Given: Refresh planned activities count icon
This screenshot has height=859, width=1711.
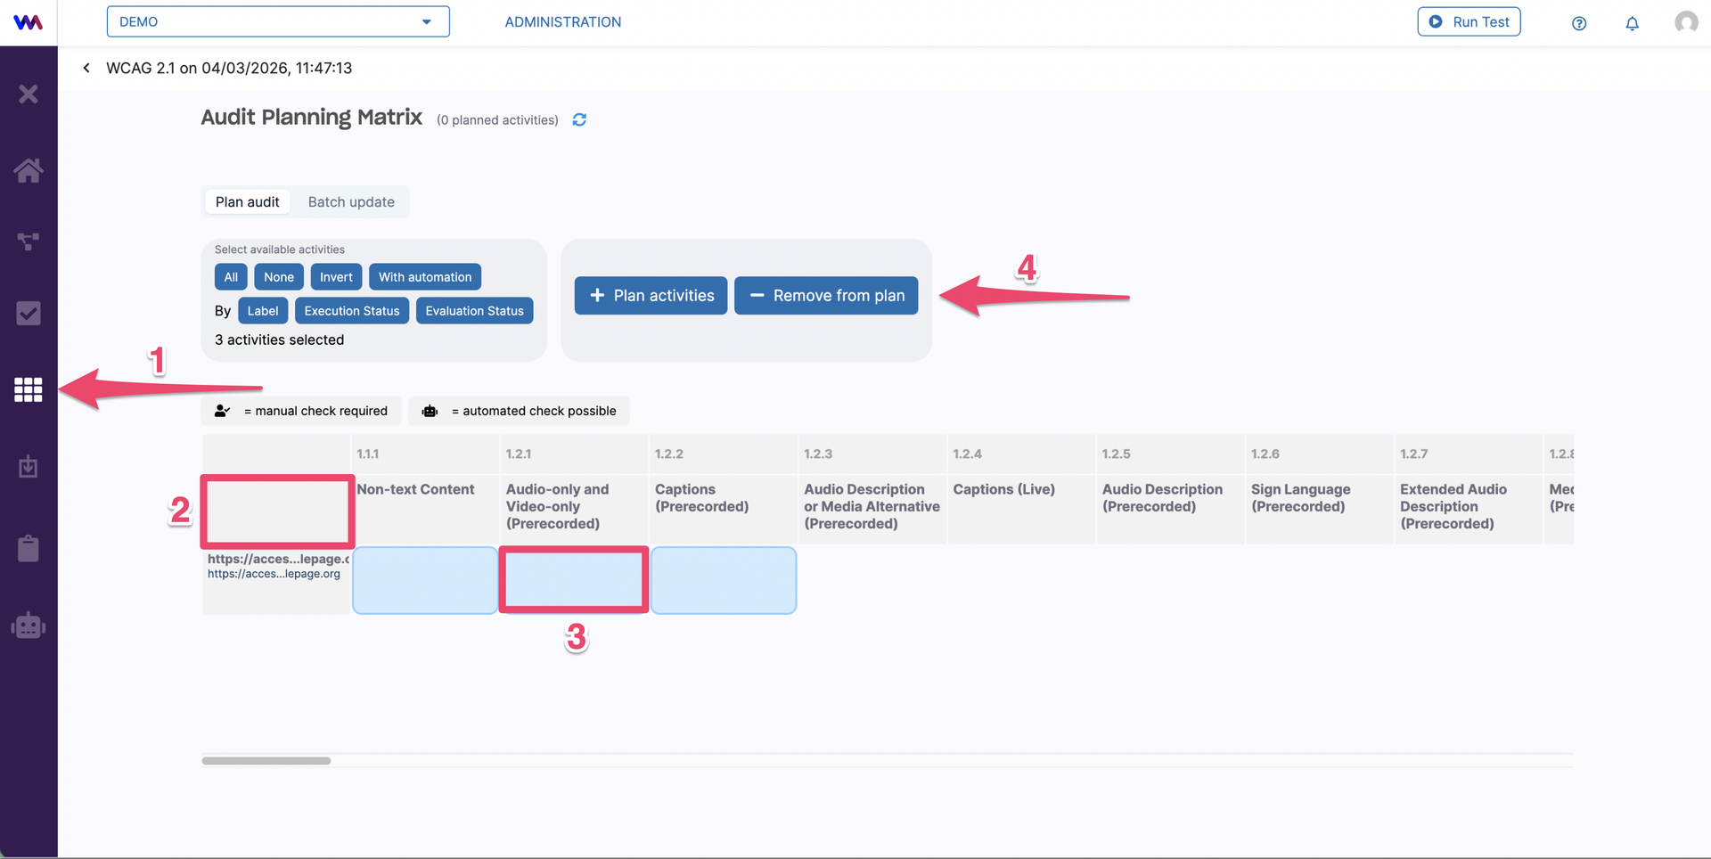Looking at the screenshot, I should (579, 119).
